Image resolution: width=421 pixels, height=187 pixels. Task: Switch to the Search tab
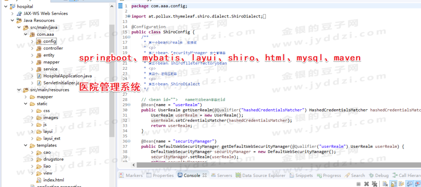point(354,175)
